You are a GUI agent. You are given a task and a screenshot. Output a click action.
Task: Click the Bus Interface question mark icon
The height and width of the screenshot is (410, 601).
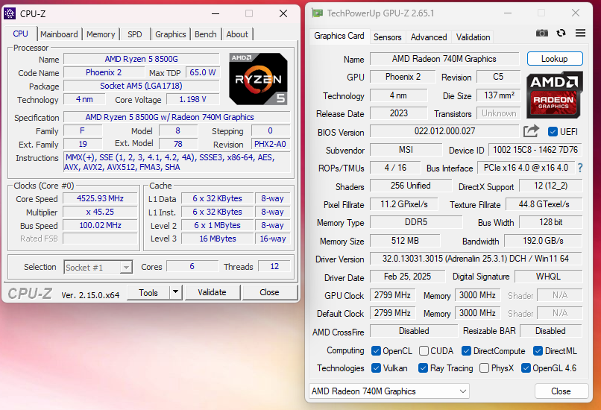(x=580, y=168)
